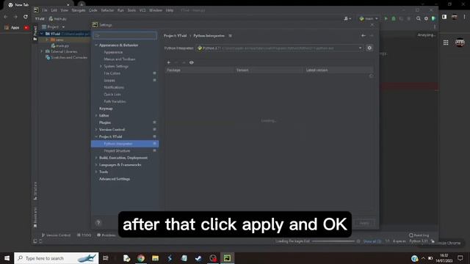
Task: Open the Navigate menu in PyCharm
Action: click(79, 10)
